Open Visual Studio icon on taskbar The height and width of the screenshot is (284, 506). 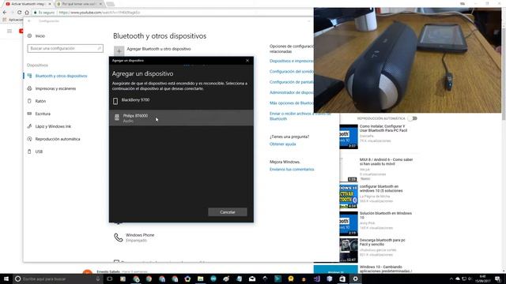click(x=316, y=278)
